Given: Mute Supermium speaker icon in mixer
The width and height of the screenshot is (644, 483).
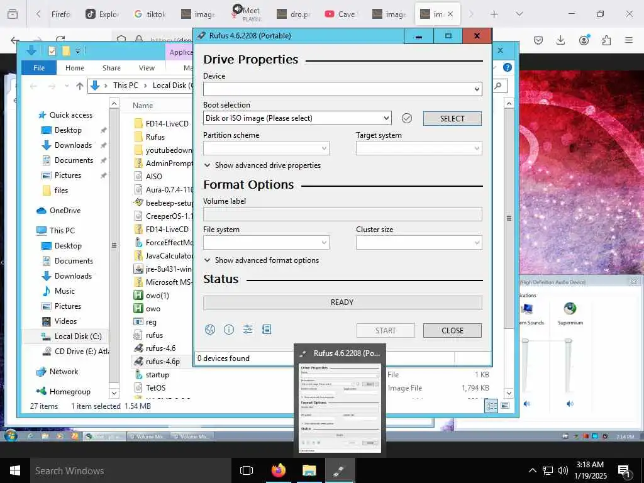Looking at the screenshot, I should [x=570, y=404].
